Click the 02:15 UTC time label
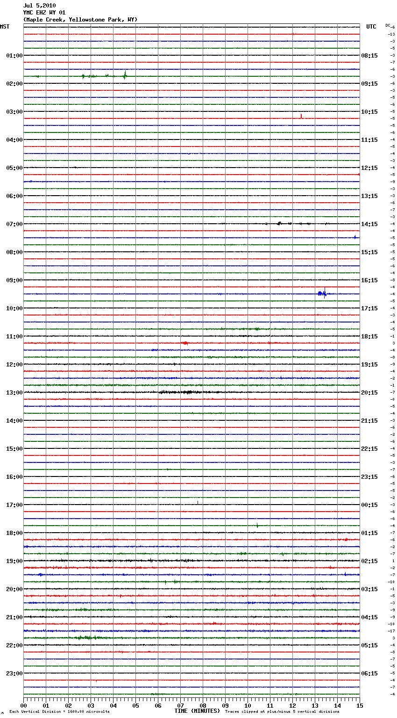The width and height of the screenshot is (397, 718). click(369, 561)
